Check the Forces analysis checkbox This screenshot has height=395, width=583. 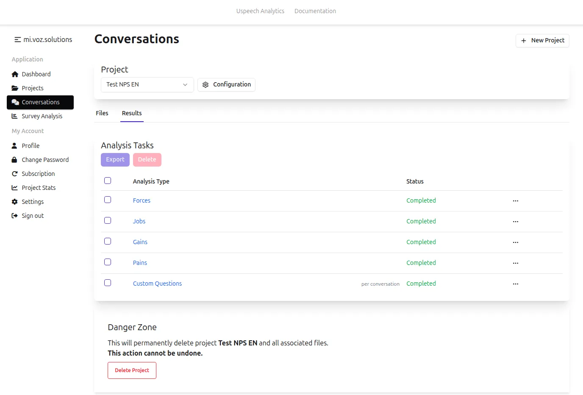(x=108, y=200)
